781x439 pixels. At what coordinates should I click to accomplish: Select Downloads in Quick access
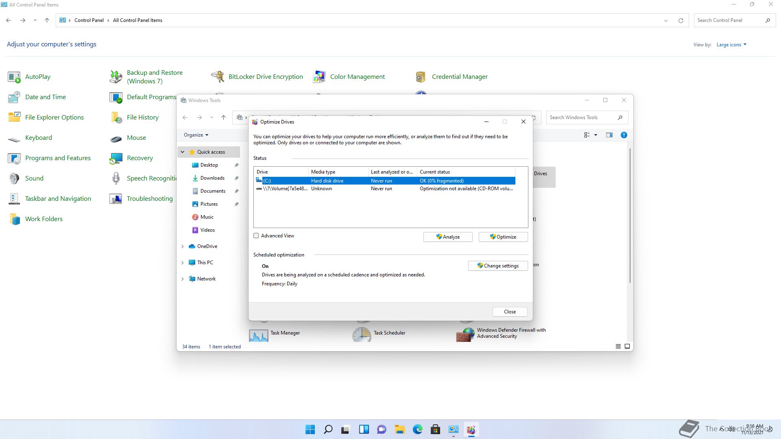[x=212, y=178]
